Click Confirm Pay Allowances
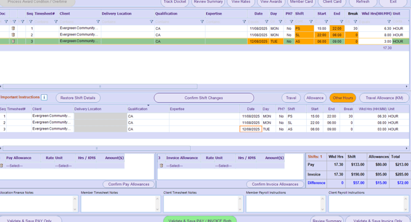The image size is (411, 222). click(x=129, y=184)
